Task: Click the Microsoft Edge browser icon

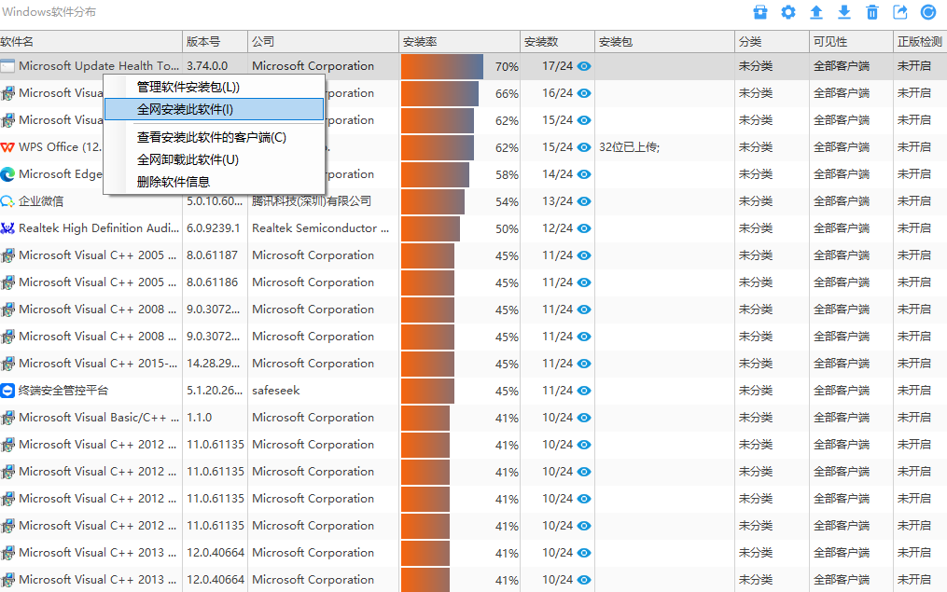Action: coord(7,174)
